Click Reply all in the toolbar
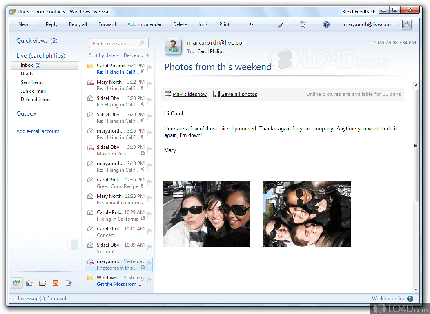The image size is (430, 314). point(78,24)
